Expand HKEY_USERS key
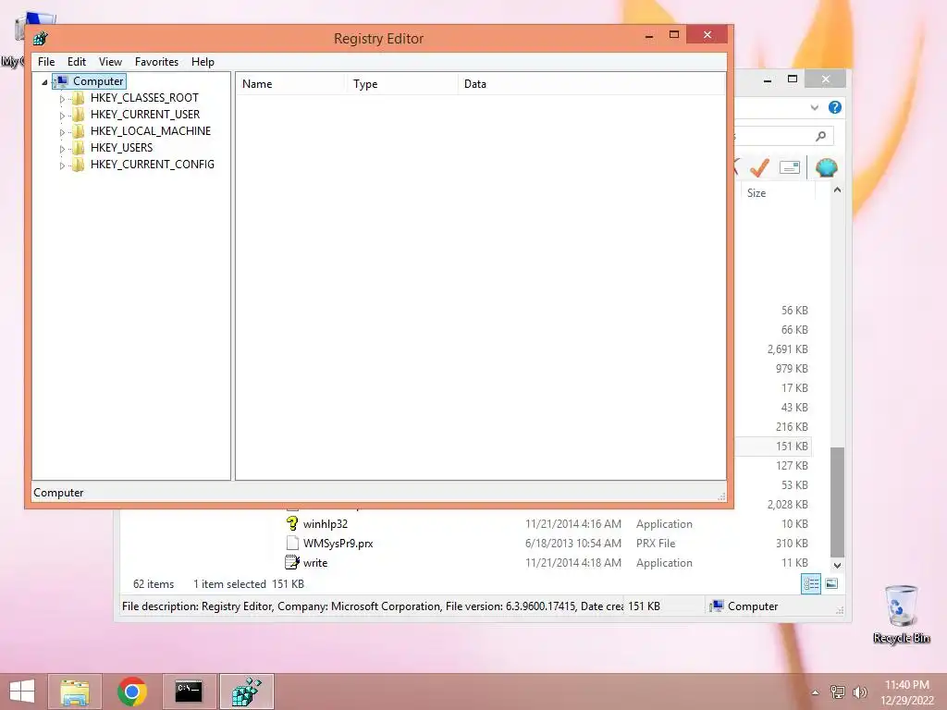This screenshot has width=947, height=710. [x=62, y=148]
